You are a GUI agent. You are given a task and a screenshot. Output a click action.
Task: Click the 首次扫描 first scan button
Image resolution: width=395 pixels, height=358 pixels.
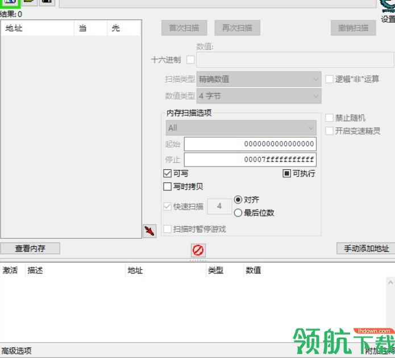click(x=184, y=28)
